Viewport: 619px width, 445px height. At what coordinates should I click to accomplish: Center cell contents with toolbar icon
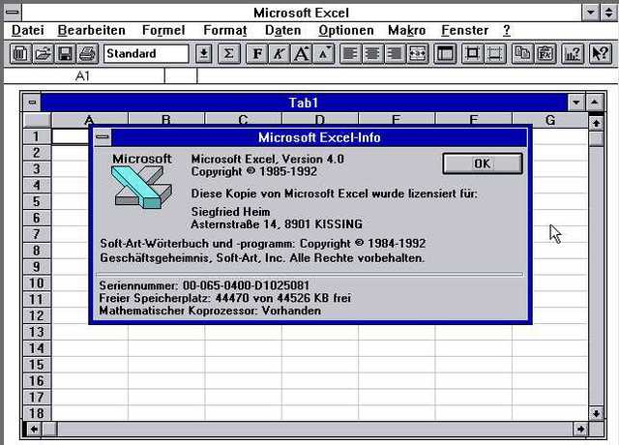[x=372, y=53]
